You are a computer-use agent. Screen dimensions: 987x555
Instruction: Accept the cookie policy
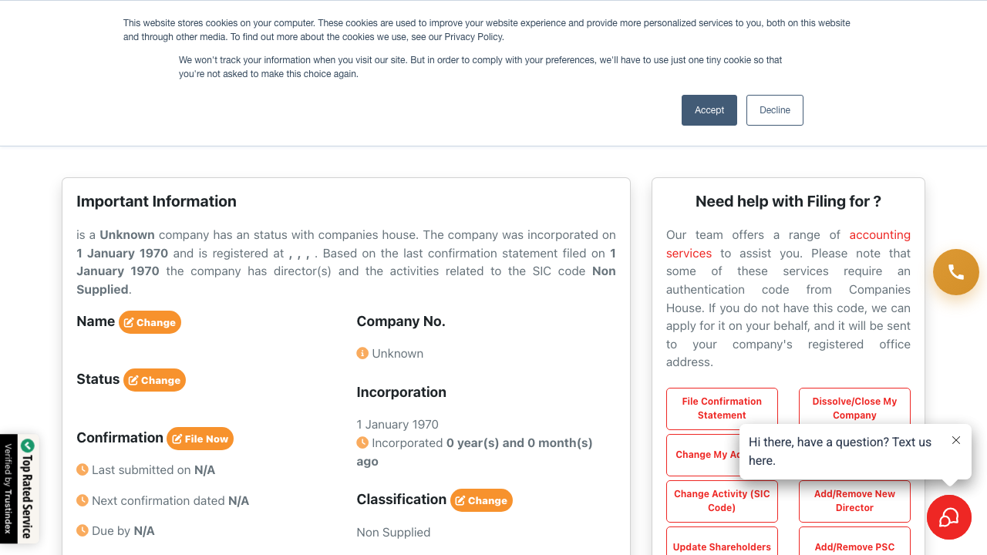click(x=709, y=110)
